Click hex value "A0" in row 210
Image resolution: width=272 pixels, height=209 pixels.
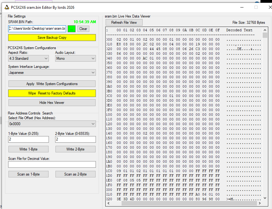tap(198, 195)
